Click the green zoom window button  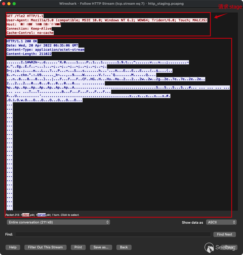pos(14,4)
